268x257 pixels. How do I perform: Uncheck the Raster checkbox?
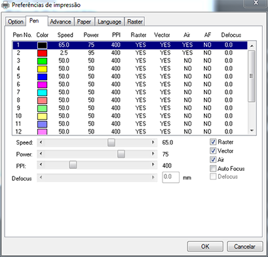[213, 142]
